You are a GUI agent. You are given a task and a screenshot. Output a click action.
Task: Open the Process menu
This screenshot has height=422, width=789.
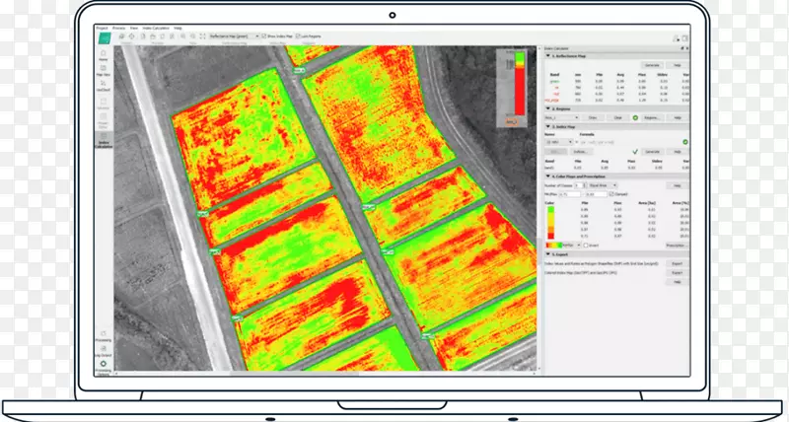point(118,29)
